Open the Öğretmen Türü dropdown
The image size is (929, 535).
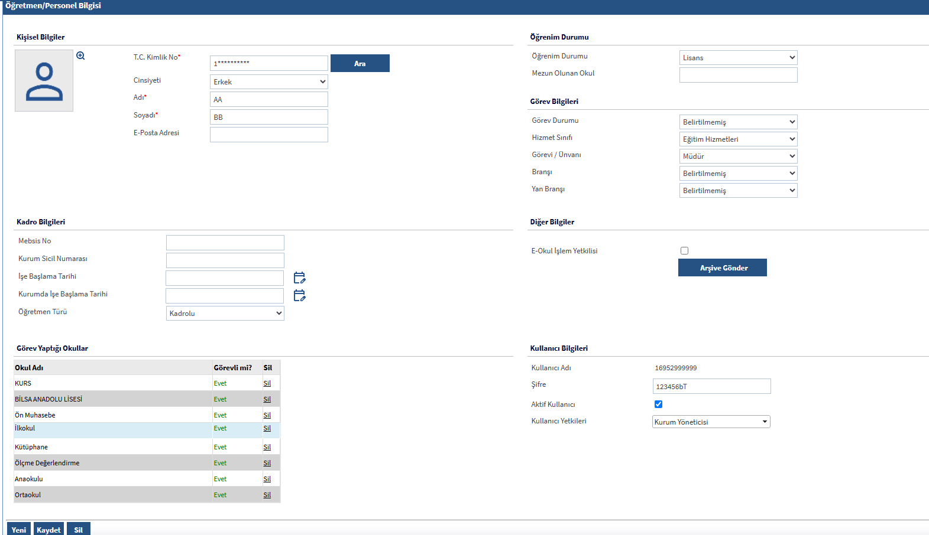point(225,313)
